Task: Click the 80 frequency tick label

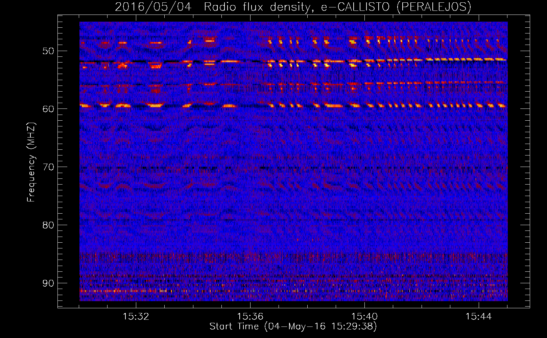Action: coord(48,225)
